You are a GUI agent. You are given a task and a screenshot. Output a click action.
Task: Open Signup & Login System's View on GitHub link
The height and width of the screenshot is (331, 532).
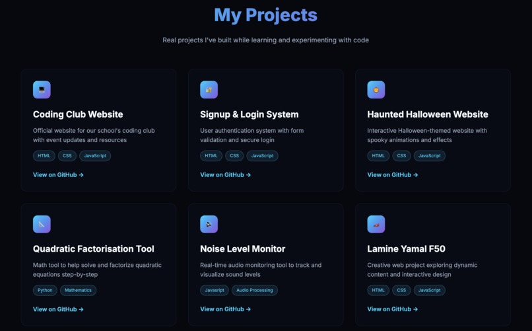225,175
